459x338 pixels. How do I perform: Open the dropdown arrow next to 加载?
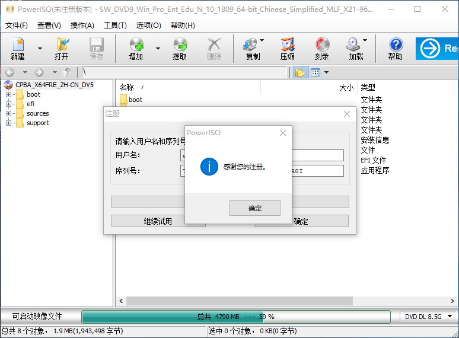[x=365, y=40]
